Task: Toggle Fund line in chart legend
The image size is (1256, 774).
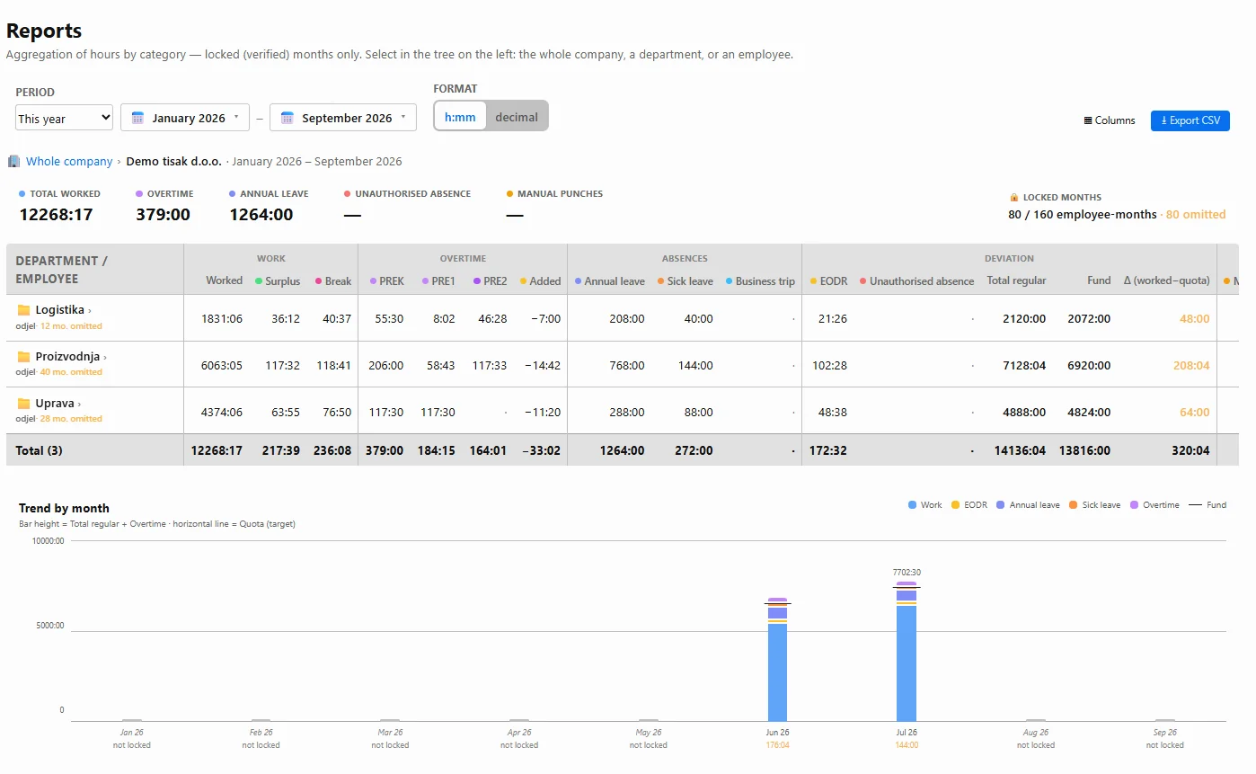Action: tap(1207, 505)
